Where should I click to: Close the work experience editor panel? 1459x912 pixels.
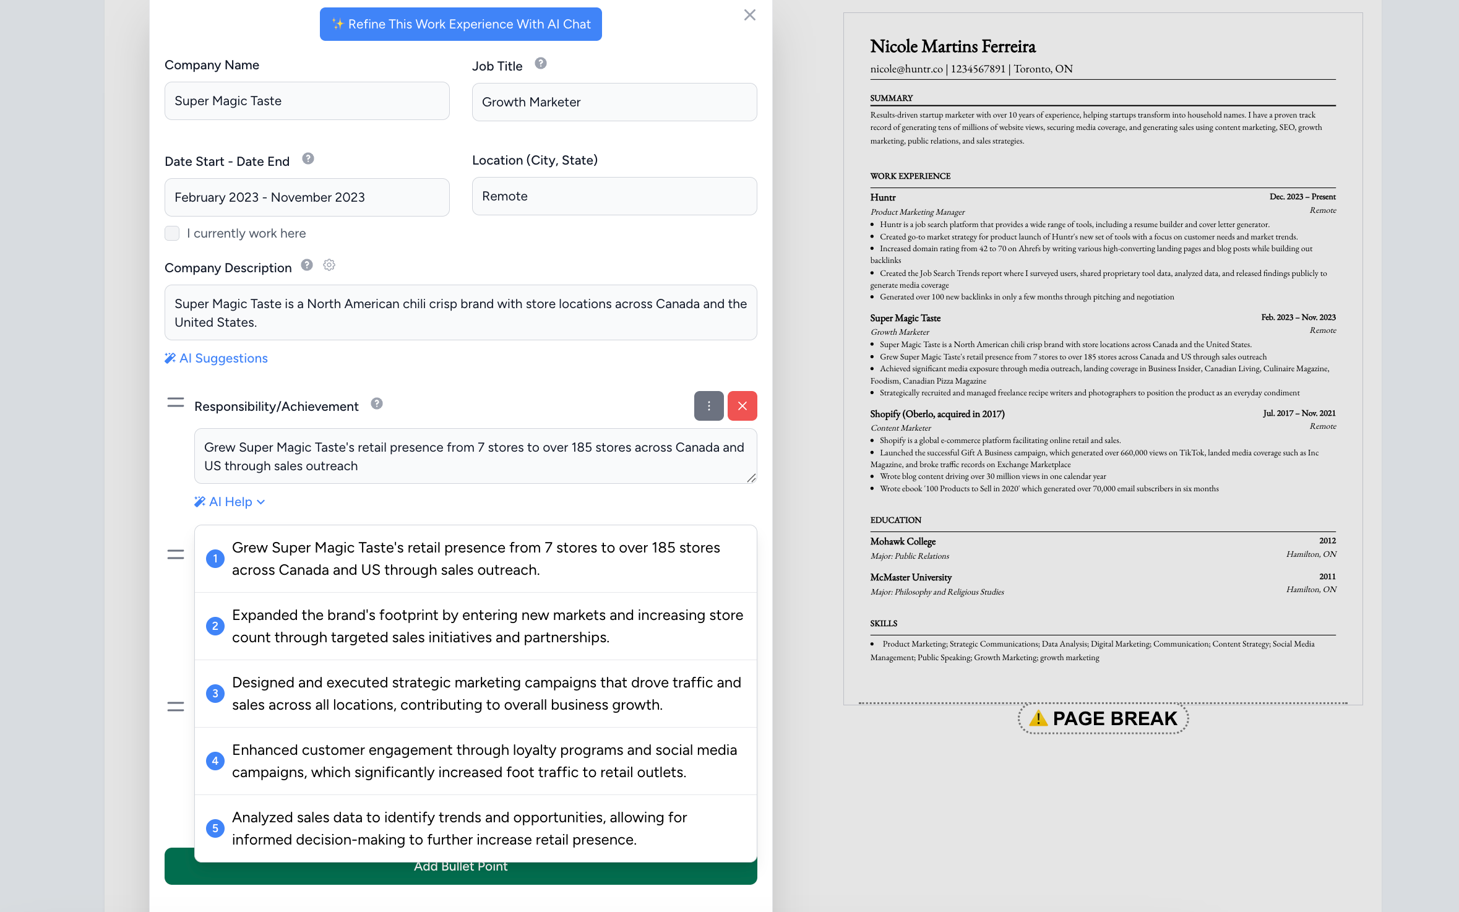[749, 15]
